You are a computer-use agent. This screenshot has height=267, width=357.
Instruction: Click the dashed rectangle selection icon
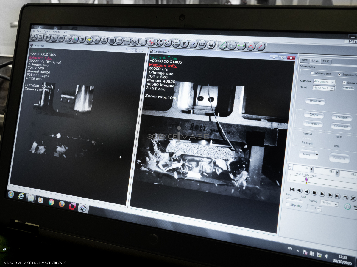pyautogui.click(x=143, y=42)
